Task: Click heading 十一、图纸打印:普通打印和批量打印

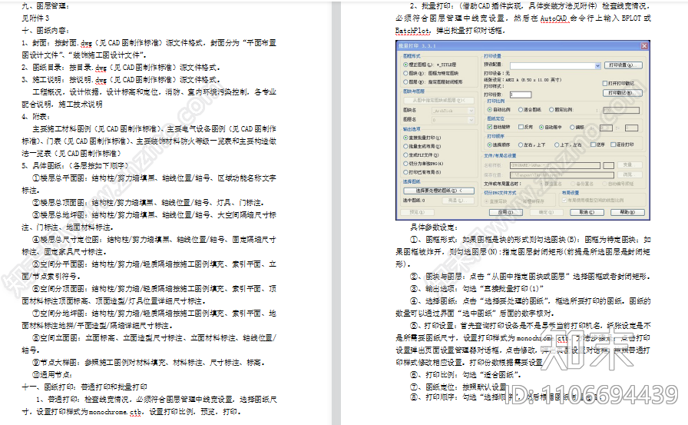Action: 84,387
